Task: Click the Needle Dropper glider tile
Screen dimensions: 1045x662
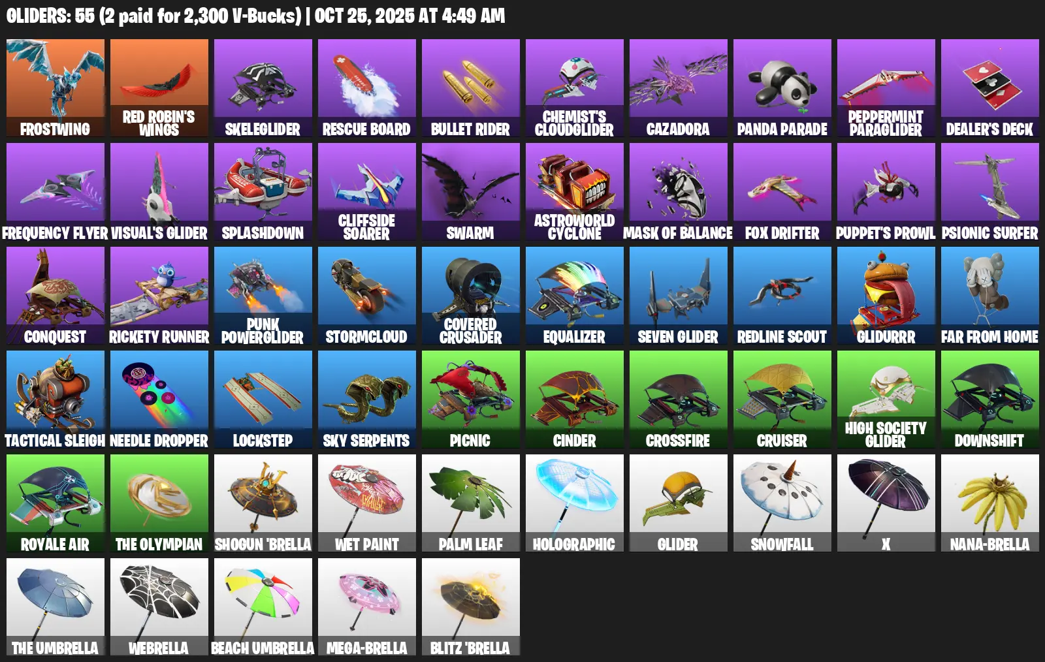Action: point(159,400)
